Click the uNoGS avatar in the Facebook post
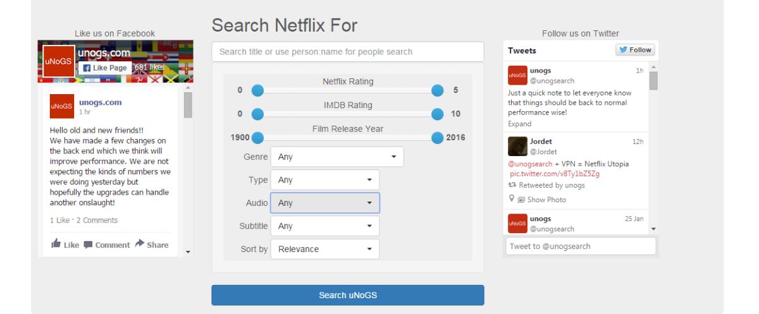Image resolution: width=759 pixels, height=314 pixels. pyautogui.click(x=61, y=106)
